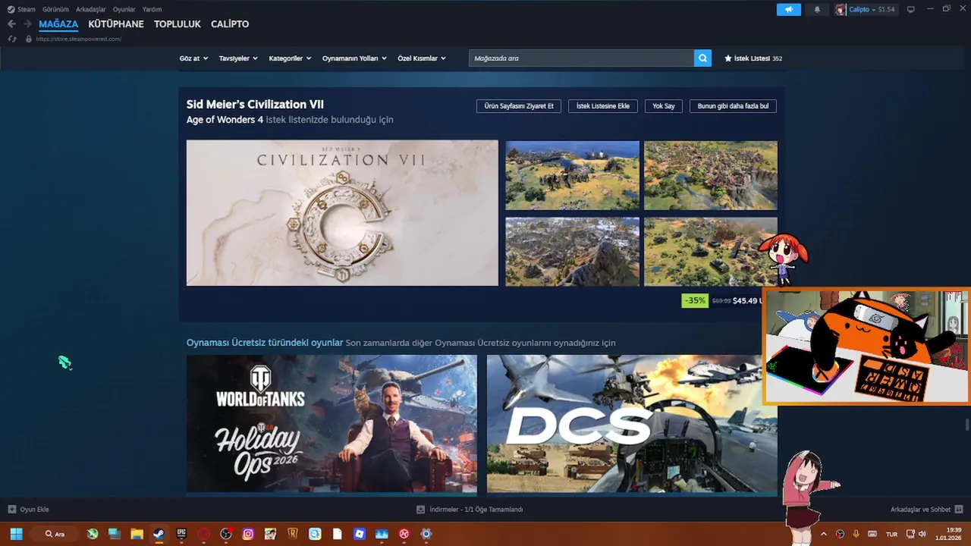
Task: Click the Arkadaşlar ve Sohbet label
Action: [x=920, y=510]
